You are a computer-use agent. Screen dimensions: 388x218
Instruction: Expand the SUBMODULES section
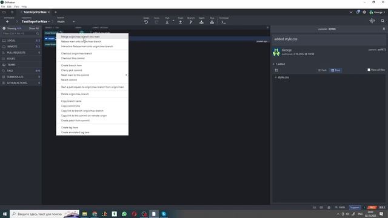pos(21,77)
